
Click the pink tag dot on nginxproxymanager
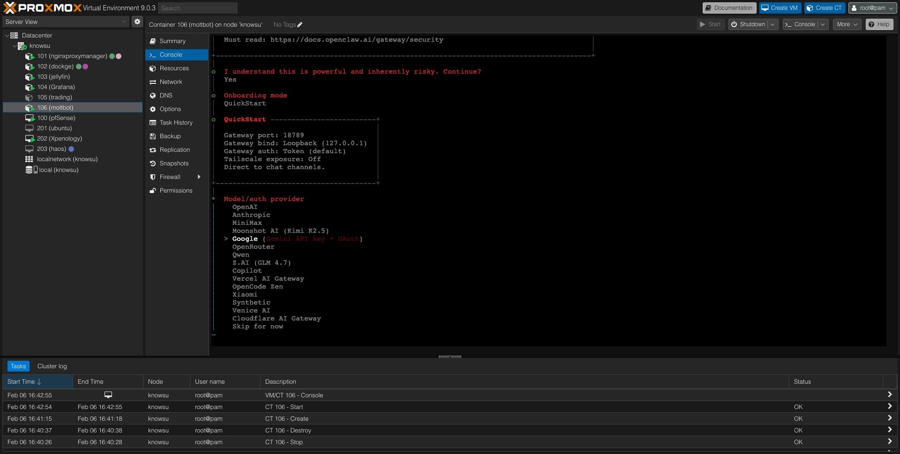coord(119,56)
